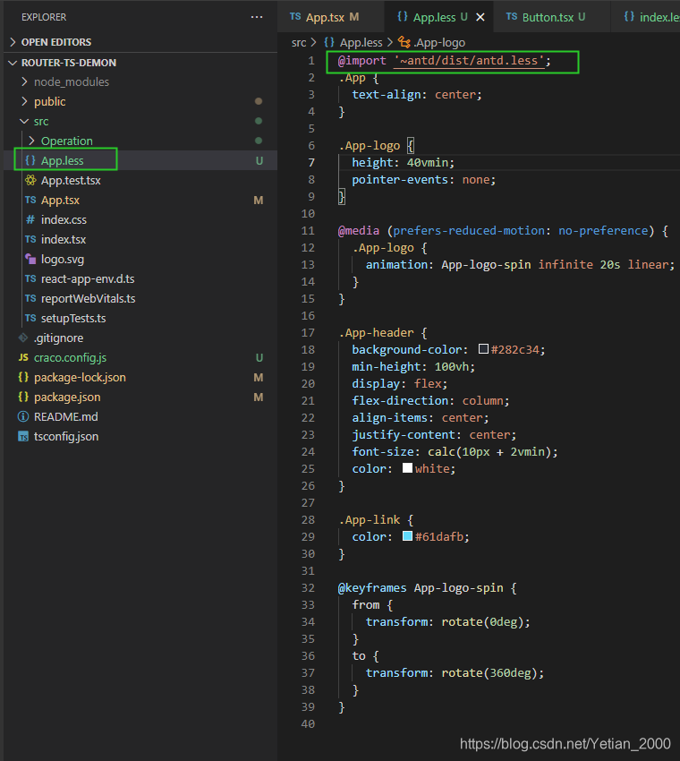Click the React icon beside App.test.tsx
Viewport: 680px width, 761px height.
pos(30,181)
